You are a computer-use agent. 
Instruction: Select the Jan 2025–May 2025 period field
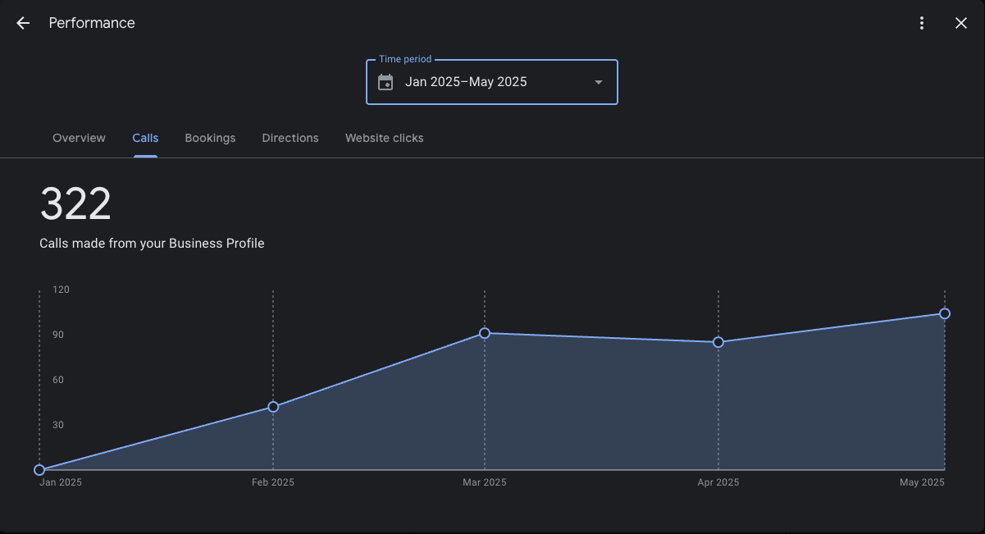pyautogui.click(x=492, y=82)
